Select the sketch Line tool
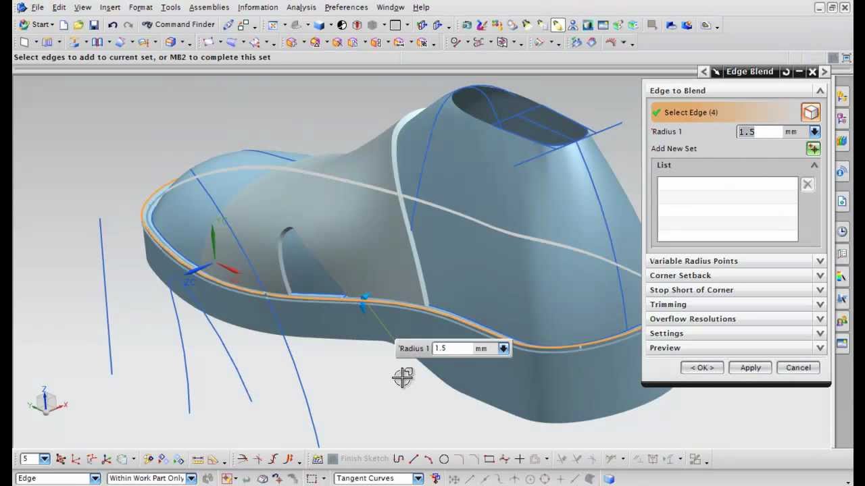Screen dimensions: 865x486 pos(414,459)
